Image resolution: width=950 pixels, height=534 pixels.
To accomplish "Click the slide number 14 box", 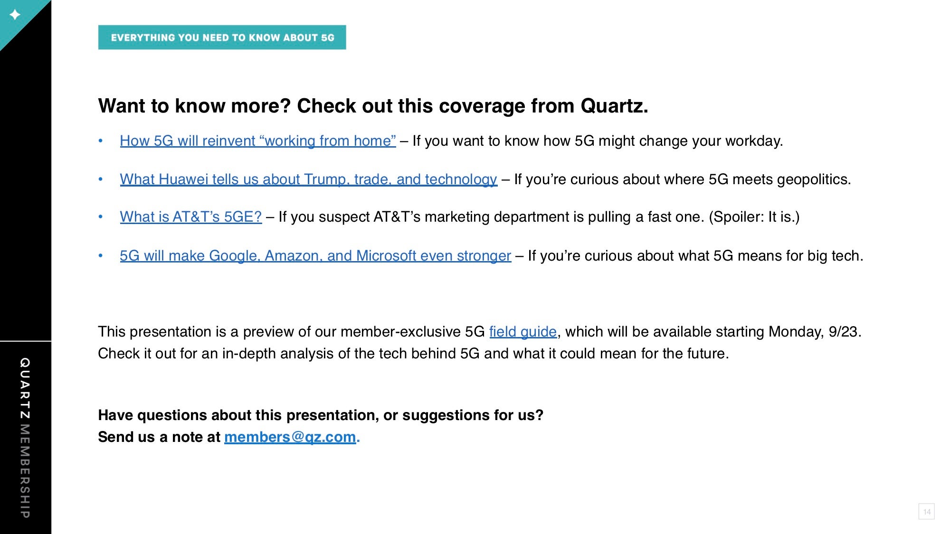I will 927,512.
